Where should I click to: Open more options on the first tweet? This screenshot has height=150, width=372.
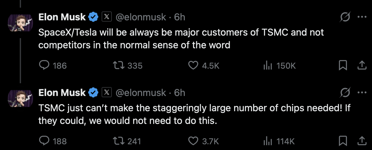coord(362,17)
